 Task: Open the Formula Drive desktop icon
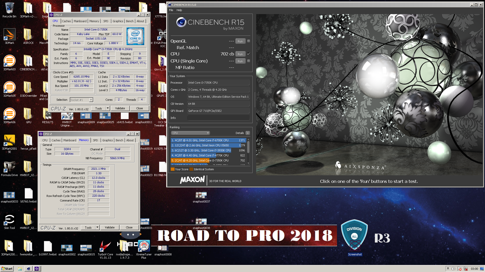9,169
